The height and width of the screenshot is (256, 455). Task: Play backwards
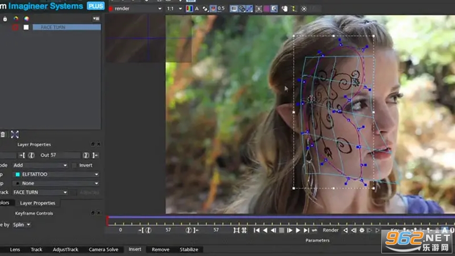coord(265,230)
